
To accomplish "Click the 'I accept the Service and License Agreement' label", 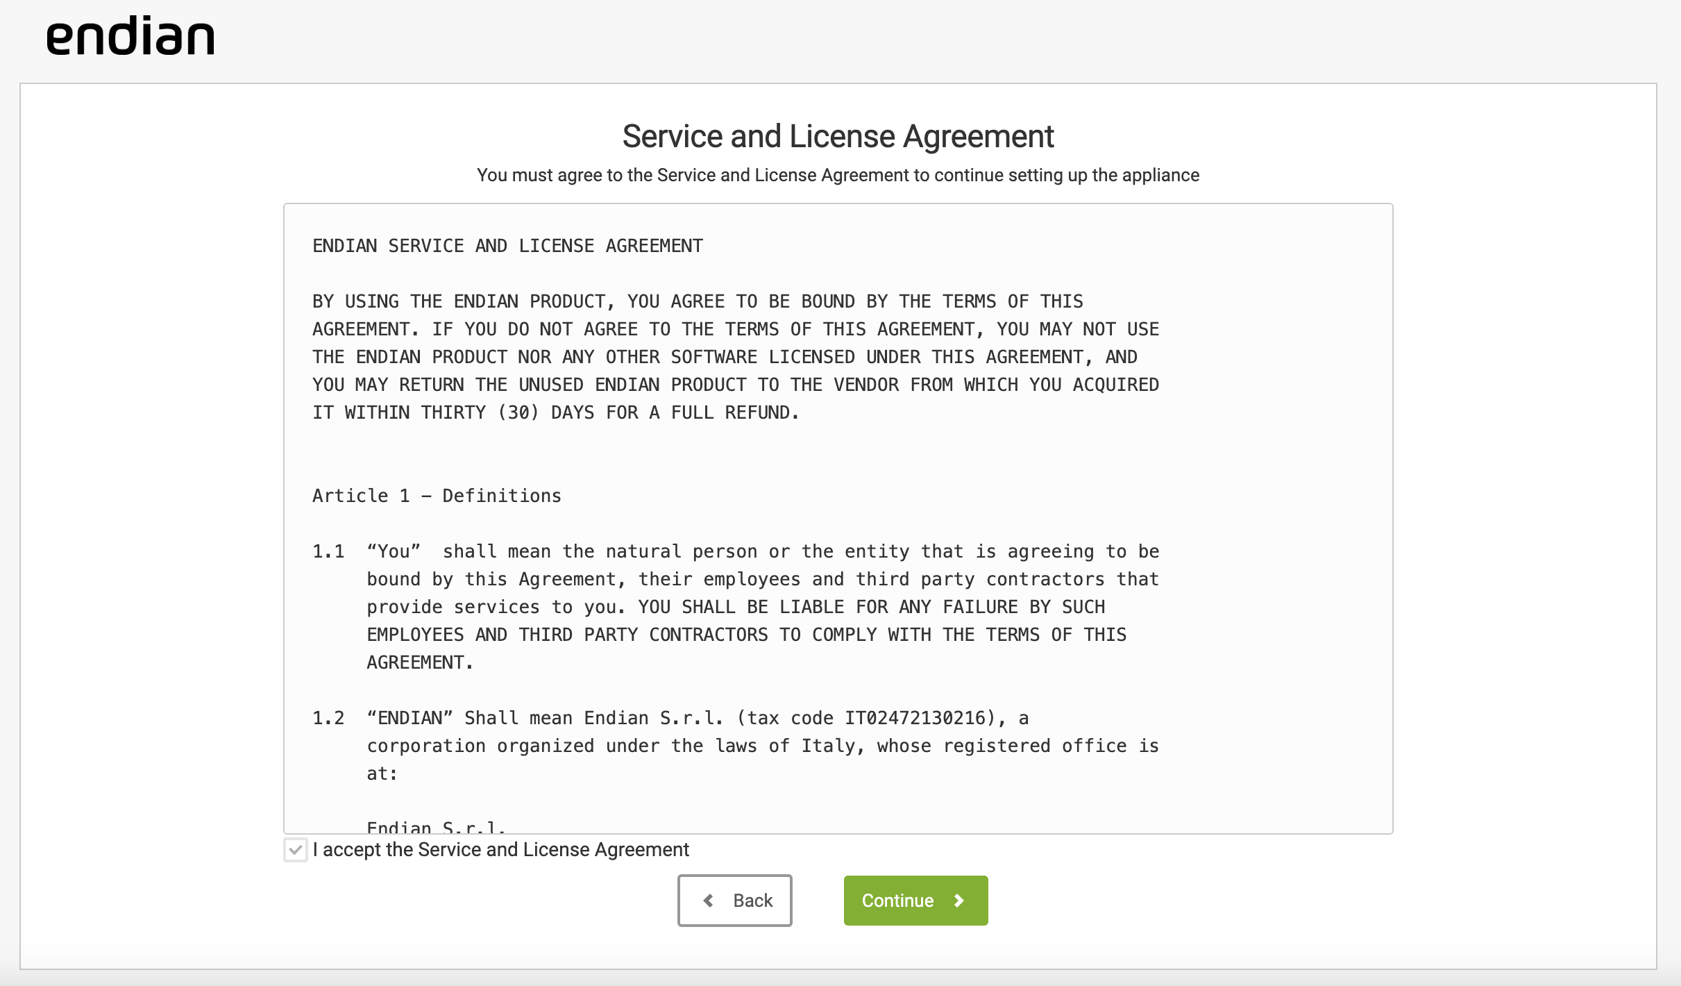I will point(501,850).
